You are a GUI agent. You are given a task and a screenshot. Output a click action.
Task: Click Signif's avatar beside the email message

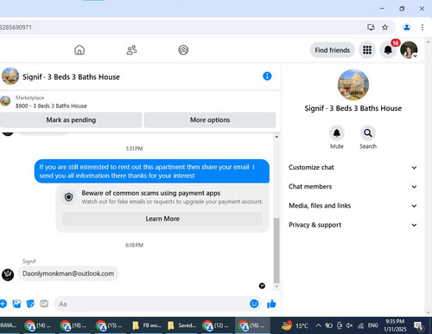pyautogui.click(x=8, y=274)
